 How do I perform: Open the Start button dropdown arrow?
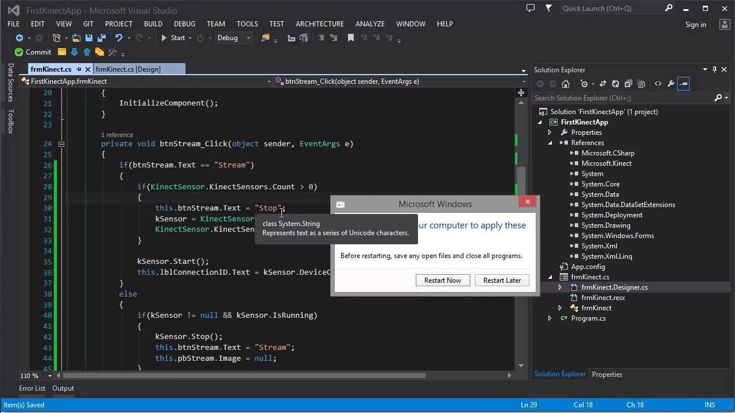point(189,38)
